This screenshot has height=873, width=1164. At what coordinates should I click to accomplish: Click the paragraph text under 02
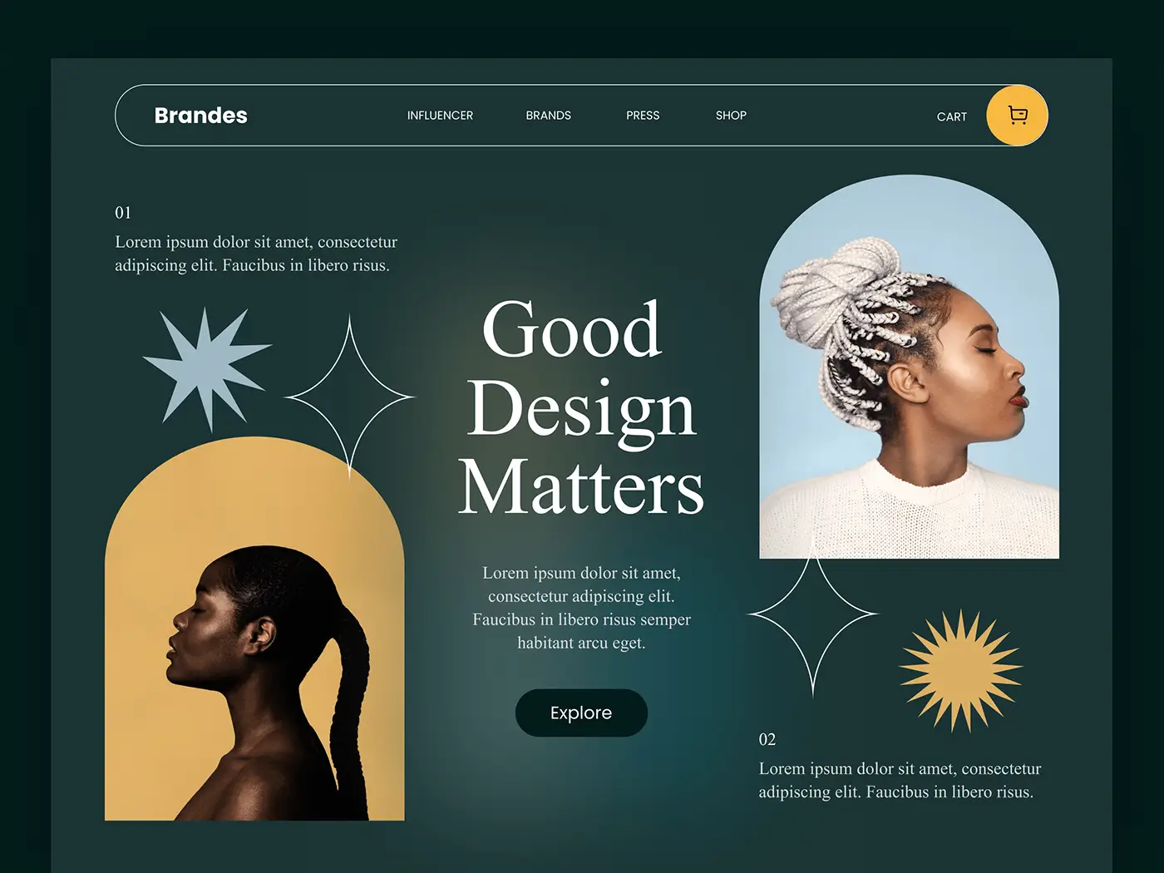[x=900, y=781]
